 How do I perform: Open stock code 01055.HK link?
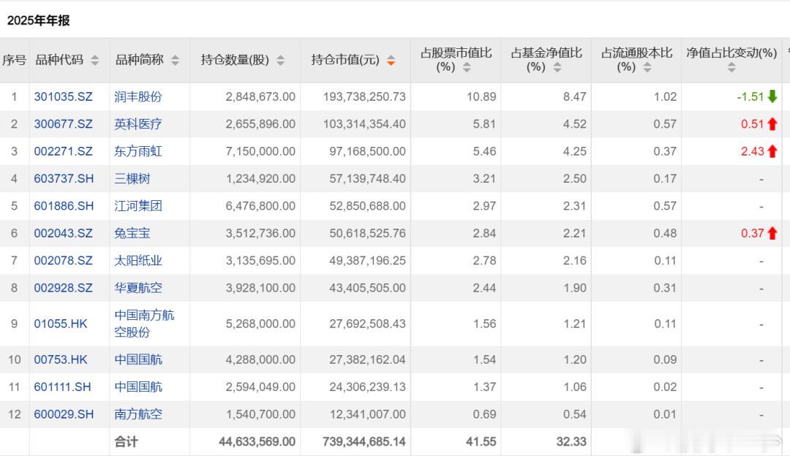pyautogui.click(x=61, y=324)
